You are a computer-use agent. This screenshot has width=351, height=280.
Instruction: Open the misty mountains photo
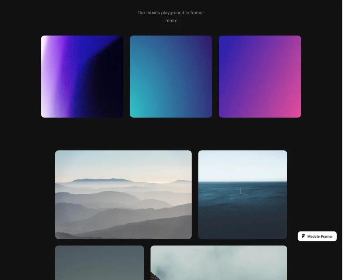pyautogui.click(x=123, y=195)
